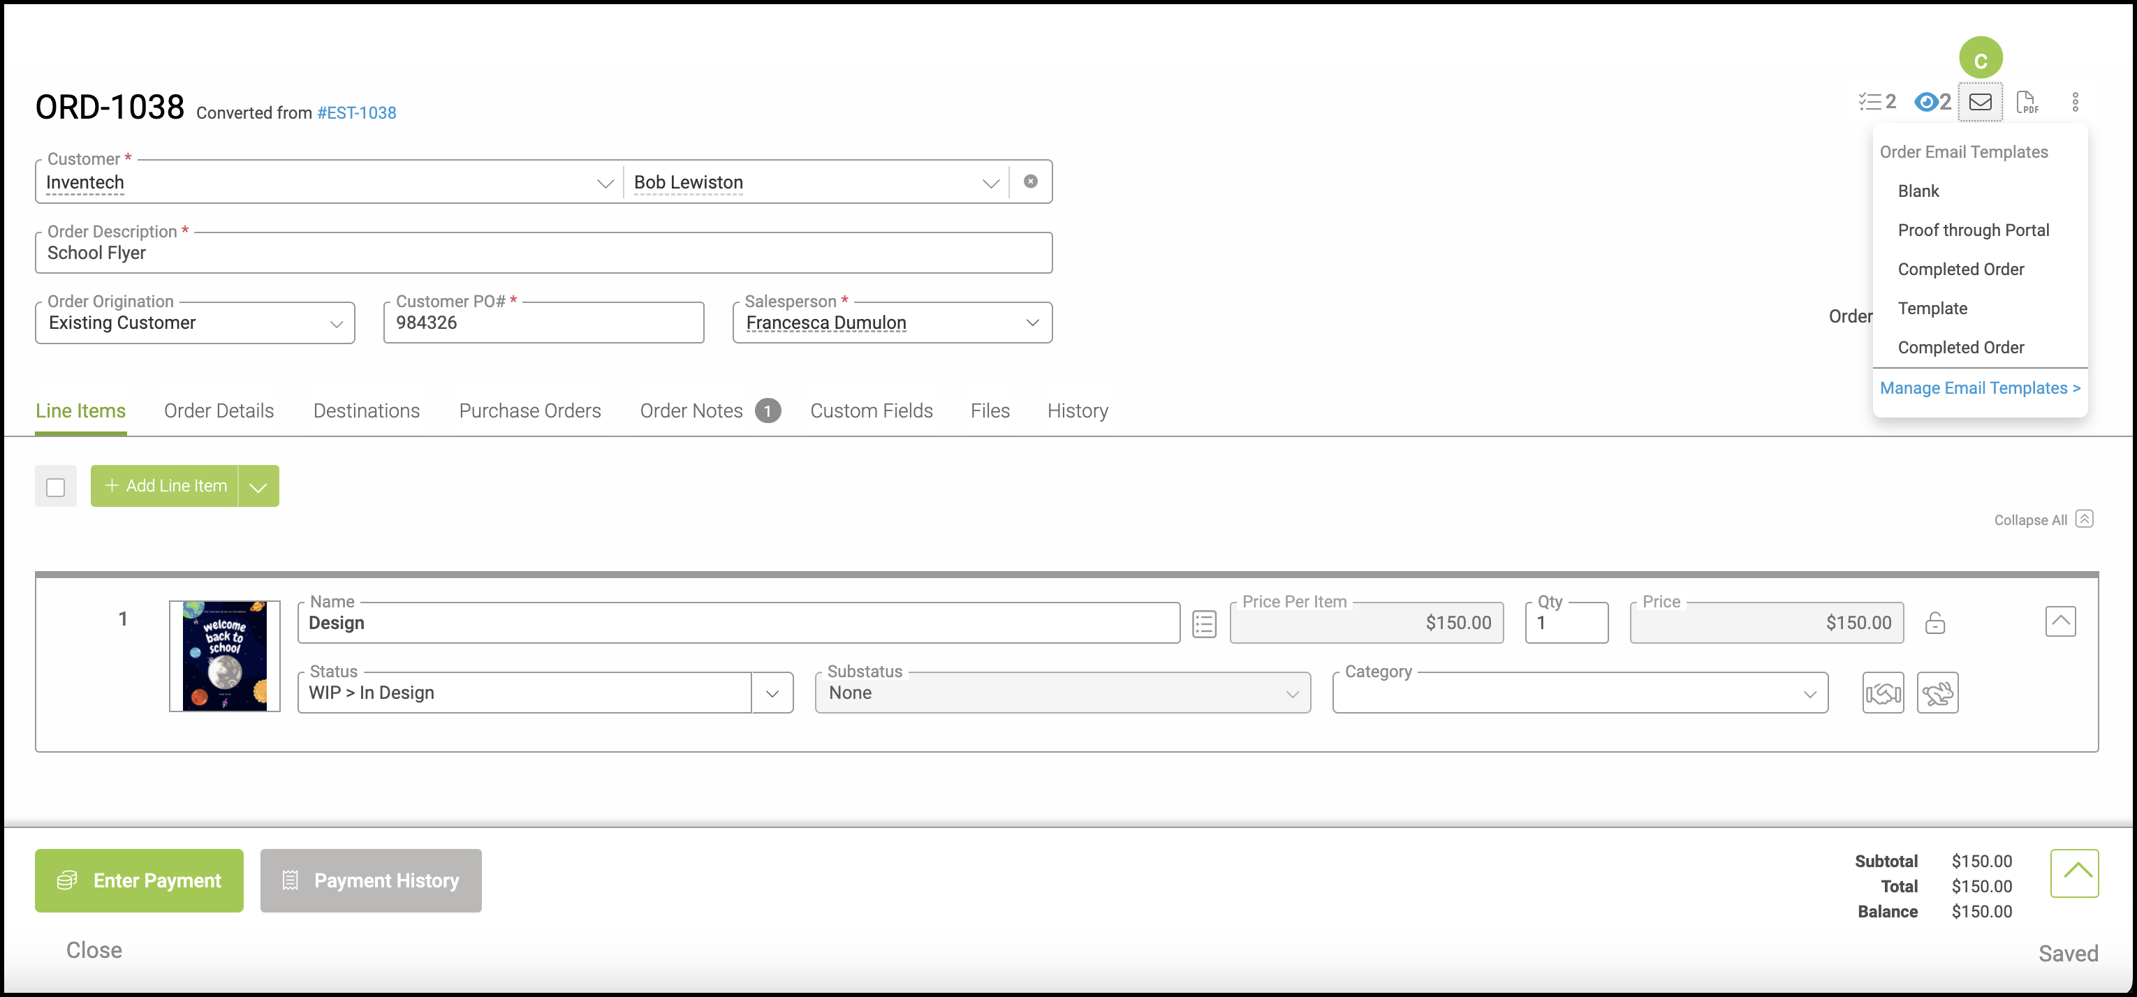This screenshot has height=997, width=2137.
Task: Open Add Line Item dropdown arrow
Action: 258,487
